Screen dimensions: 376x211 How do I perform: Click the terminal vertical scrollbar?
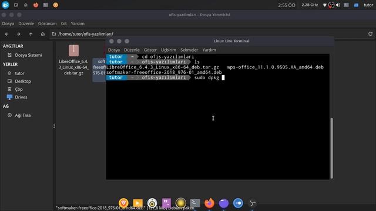pyautogui.click(x=331, y=148)
